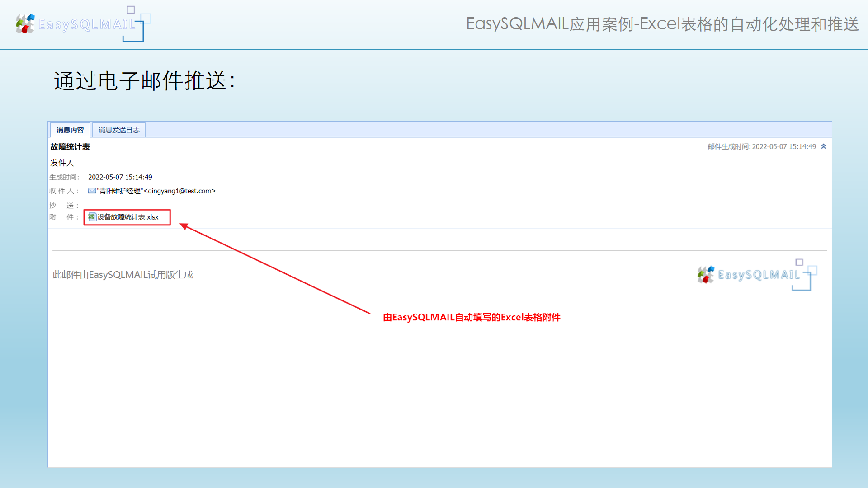Click the red caption about Excel表格附件
The height and width of the screenshot is (488, 868).
pos(472,318)
